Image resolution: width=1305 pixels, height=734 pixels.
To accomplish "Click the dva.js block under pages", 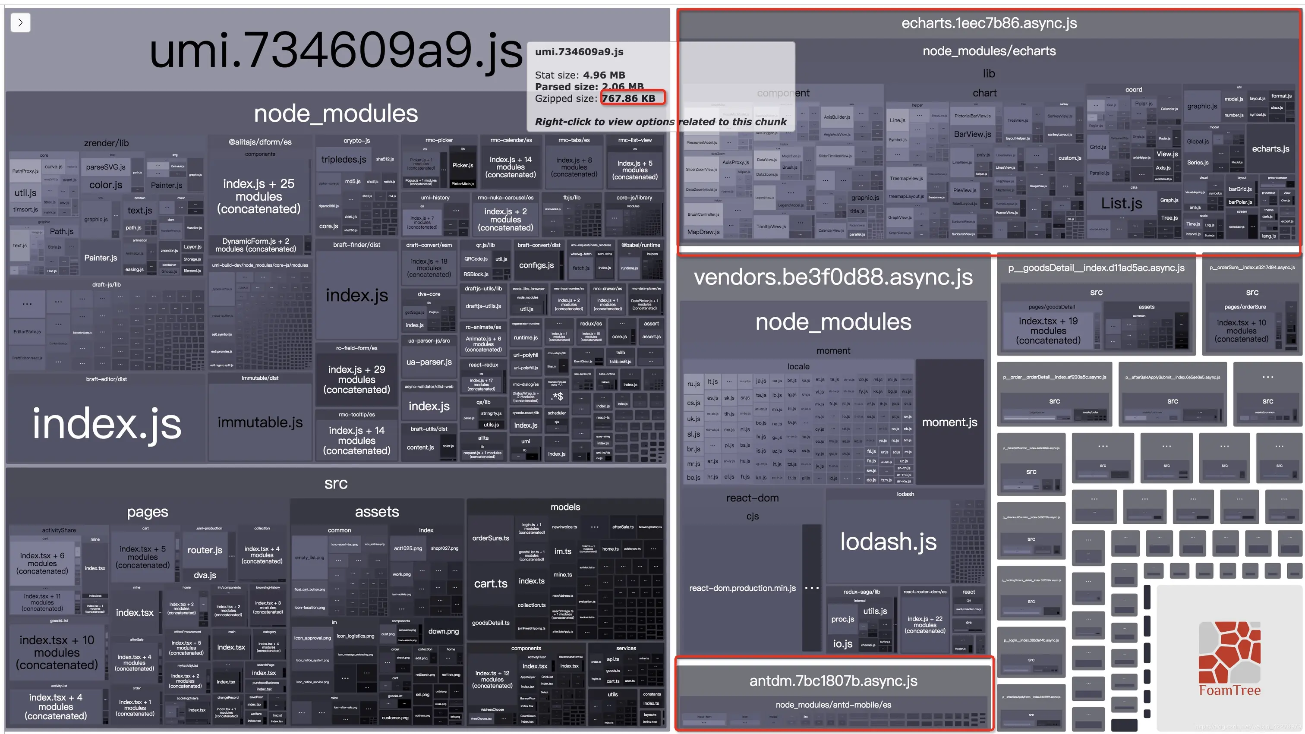I will point(205,576).
